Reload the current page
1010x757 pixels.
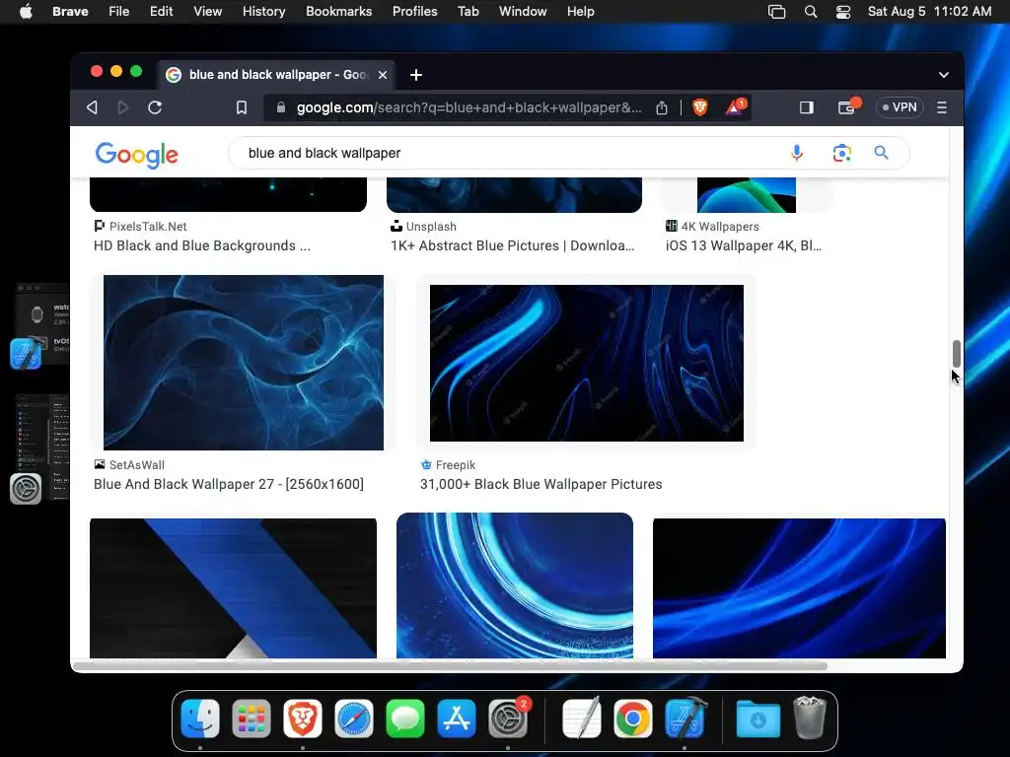155,107
